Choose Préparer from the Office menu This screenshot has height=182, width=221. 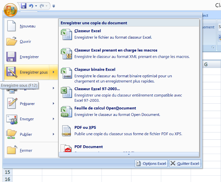click(x=27, y=104)
